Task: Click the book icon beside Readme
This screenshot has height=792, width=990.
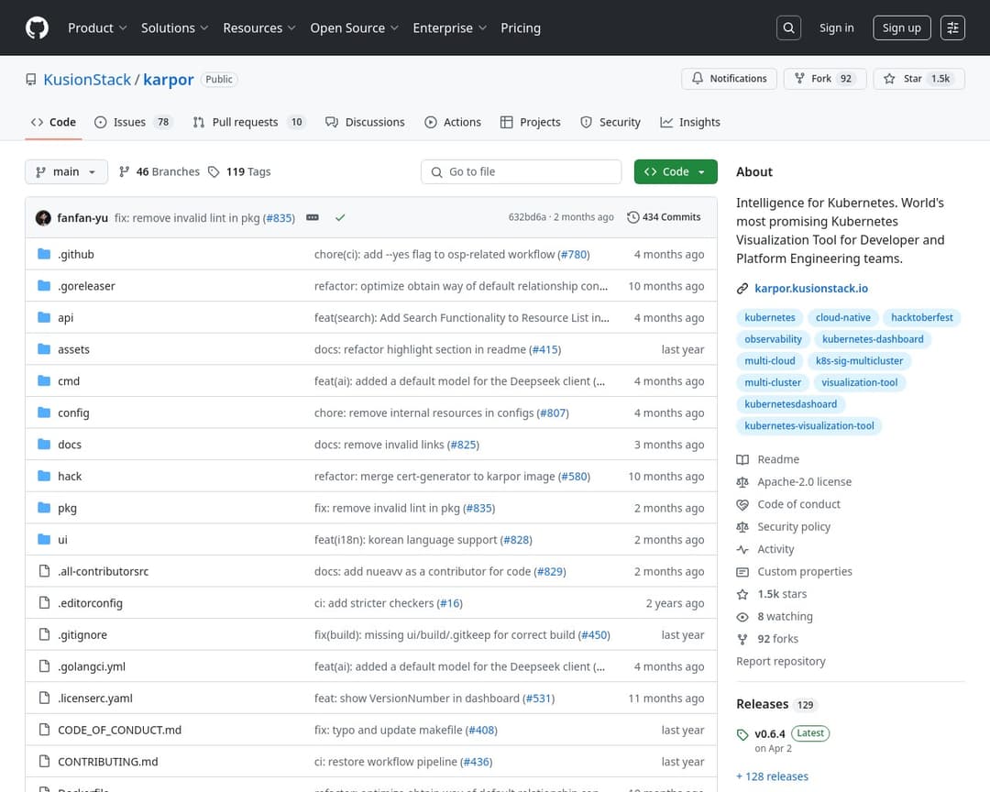Action: click(742, 460)
